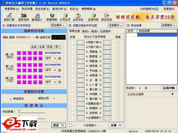Open the 过滤操作 dropdown
Image resolution: width=178 pixels, height=133 pixels.
tap(115, 25)
